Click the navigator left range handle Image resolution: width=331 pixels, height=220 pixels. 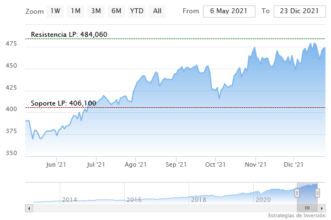point(297,193)
